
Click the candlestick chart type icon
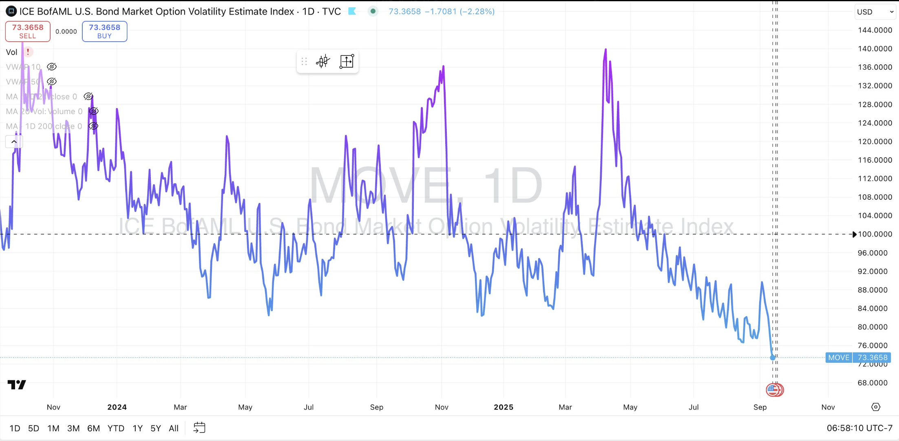pyautogui.click(x=322, y=62)
